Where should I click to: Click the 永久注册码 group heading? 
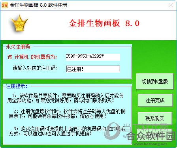point(19,47)
